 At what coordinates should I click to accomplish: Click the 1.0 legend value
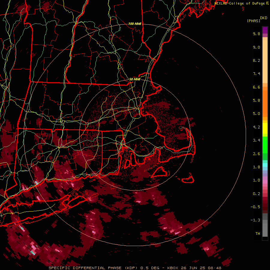point(256,180)
